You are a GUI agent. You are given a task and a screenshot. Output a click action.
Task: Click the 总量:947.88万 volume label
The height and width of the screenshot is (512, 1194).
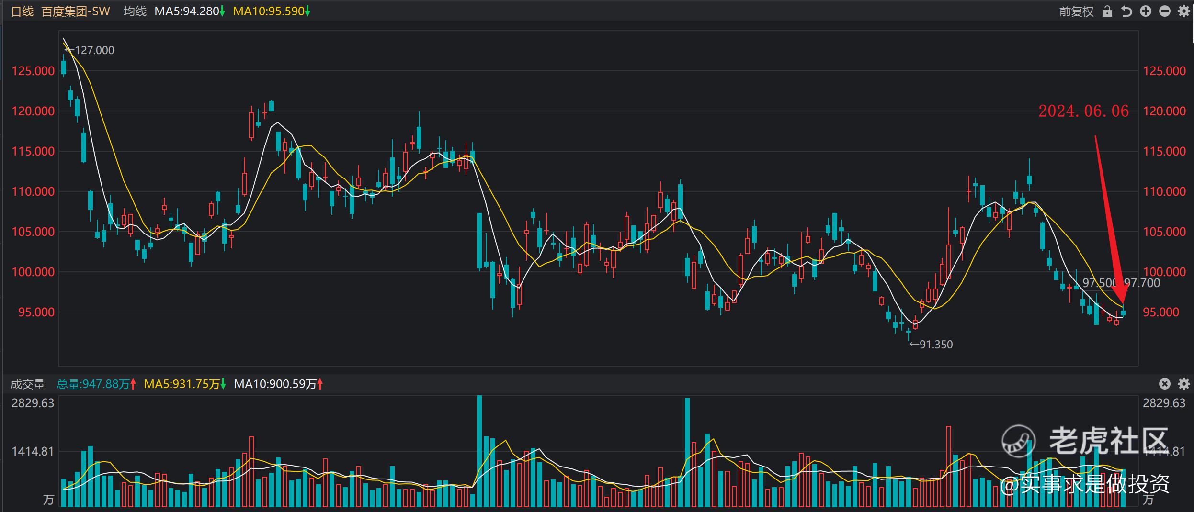point(93,384)
